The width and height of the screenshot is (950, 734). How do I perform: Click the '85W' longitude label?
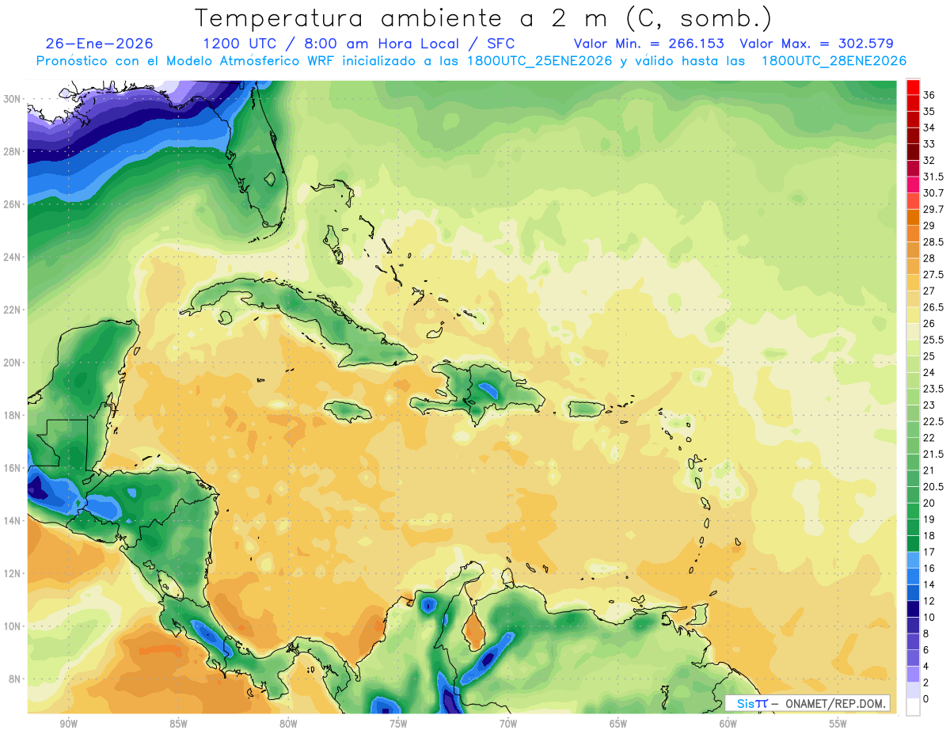[x=178, y=724]
